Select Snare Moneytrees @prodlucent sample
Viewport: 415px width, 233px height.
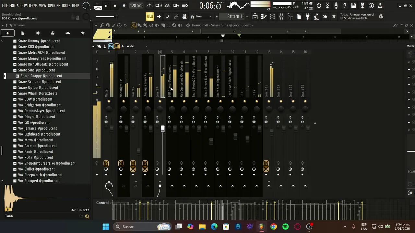pyautogui.click(x=42, y=58)
